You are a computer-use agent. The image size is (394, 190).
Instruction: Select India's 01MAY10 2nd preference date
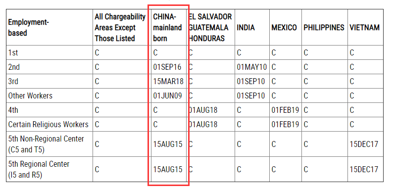(252, 67)
